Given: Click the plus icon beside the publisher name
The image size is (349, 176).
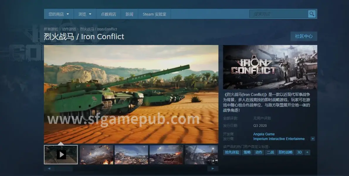Looking at the screenshot, I should pos(313,139).
